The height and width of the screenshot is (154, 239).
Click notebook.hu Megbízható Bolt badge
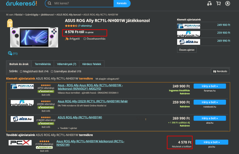coord(46,107)
